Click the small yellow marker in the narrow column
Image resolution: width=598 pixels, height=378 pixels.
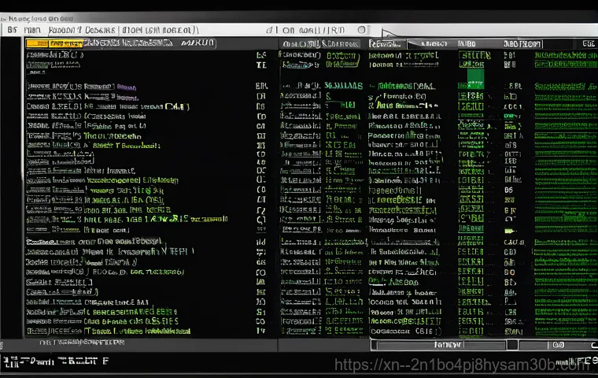click(512, 232)
